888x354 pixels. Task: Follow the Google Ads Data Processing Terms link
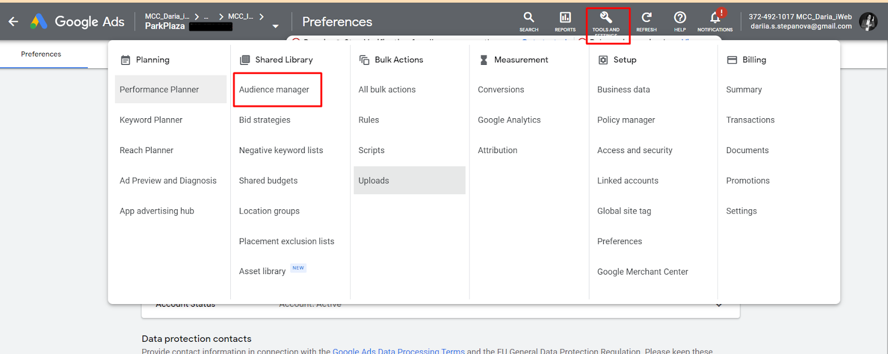click(x=398, y=351)
